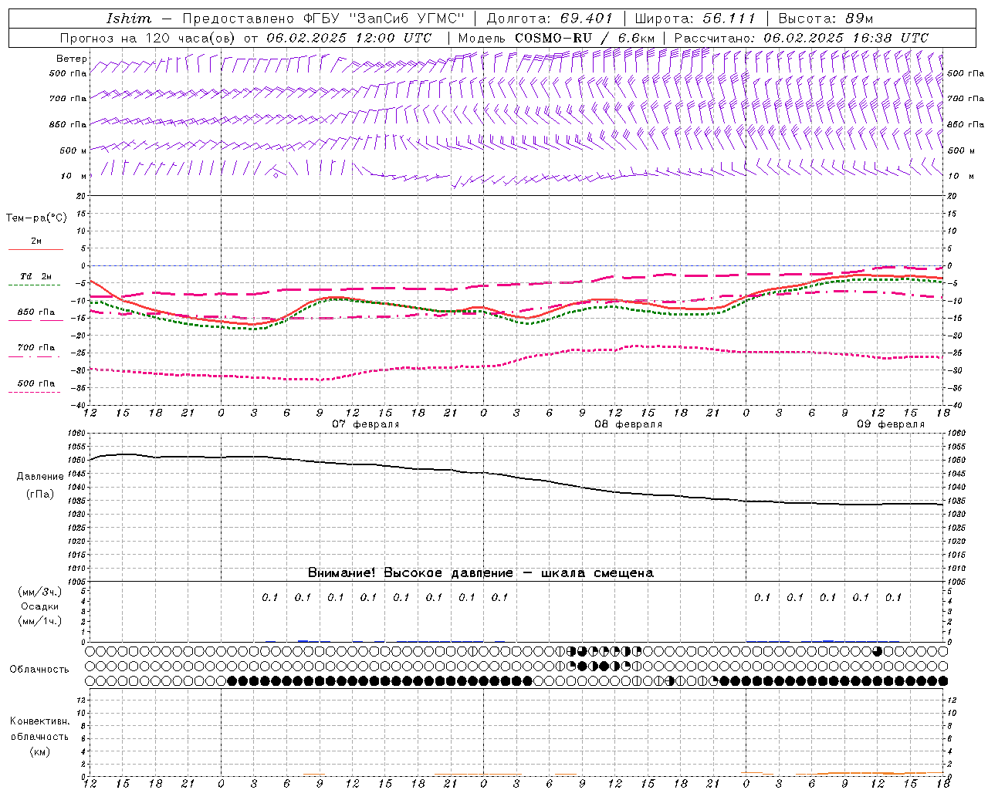Click the "(гПа)" unit under Давление
This screenshot has width=988, height=790.
[x=40, y=495]
